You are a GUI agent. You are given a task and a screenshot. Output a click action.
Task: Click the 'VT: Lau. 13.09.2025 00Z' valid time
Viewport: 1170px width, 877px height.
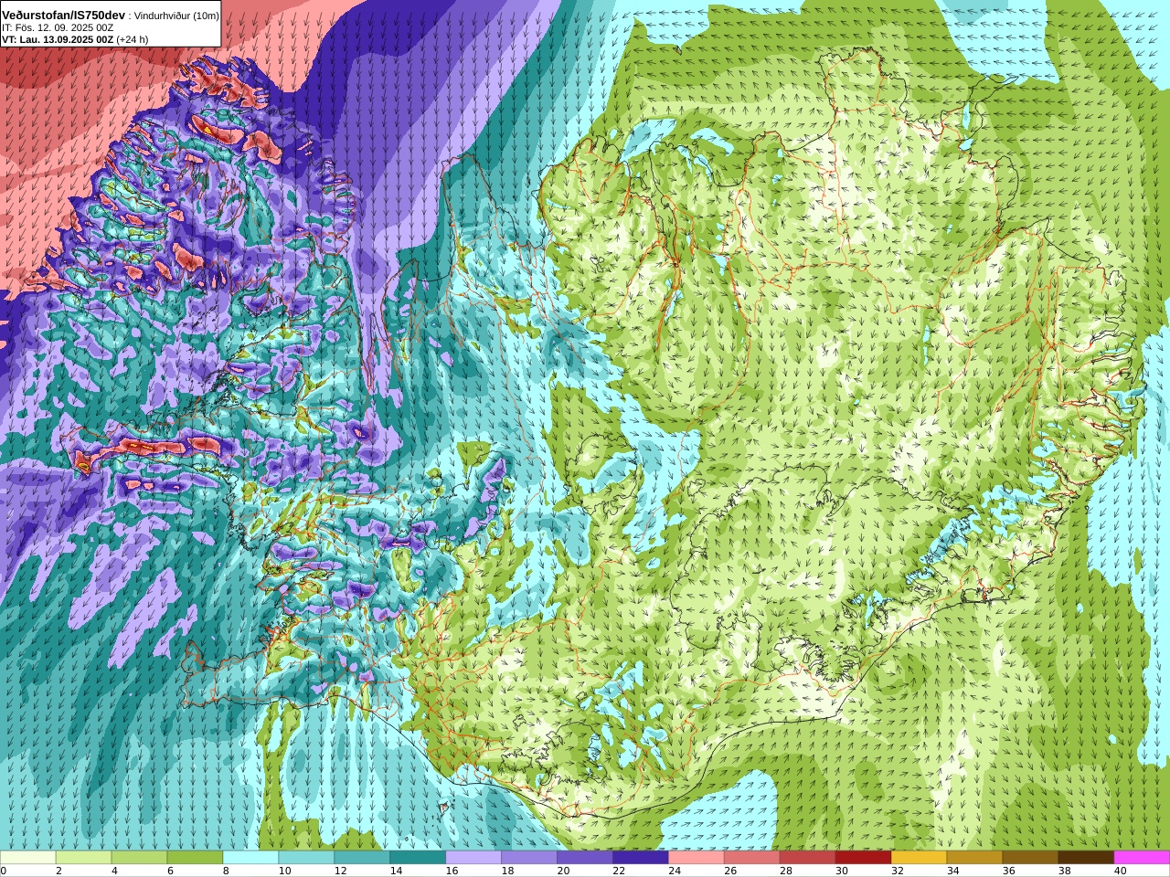pos(58,39)
